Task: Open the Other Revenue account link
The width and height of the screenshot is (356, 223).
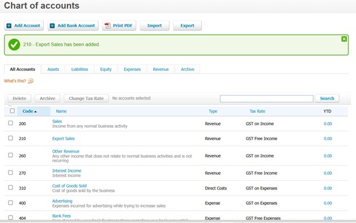Action: (66, 152)
